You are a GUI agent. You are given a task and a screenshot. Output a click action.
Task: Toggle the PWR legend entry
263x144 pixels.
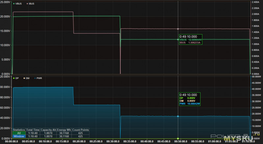(38, 78)
